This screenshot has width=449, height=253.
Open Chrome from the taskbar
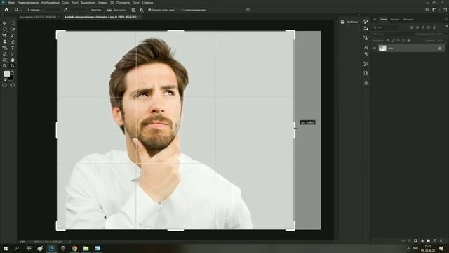point(74,248)
